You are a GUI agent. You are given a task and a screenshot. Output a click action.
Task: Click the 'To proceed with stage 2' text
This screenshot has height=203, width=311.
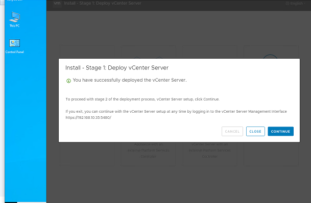pos(142,99)
